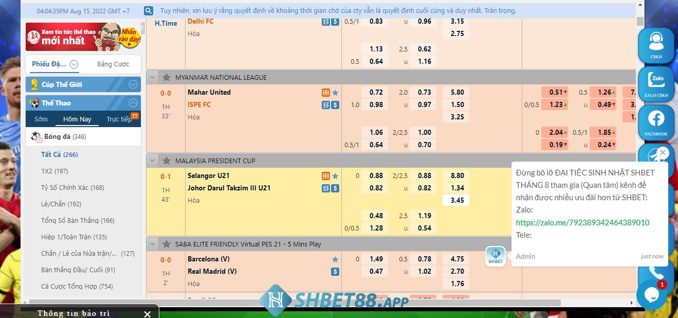Open the Phiếu Đặt dropdown
The width and height of the screenshot is (678, 318).
[x=74, y=63]
